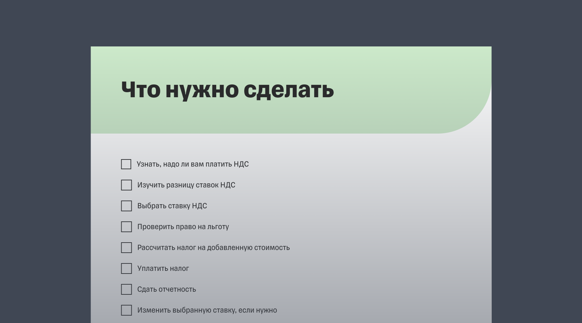Click 'Рассчитать налог на добавленную стоимость' text
Screen dimensions: 582x323
[x=214, y=248]
